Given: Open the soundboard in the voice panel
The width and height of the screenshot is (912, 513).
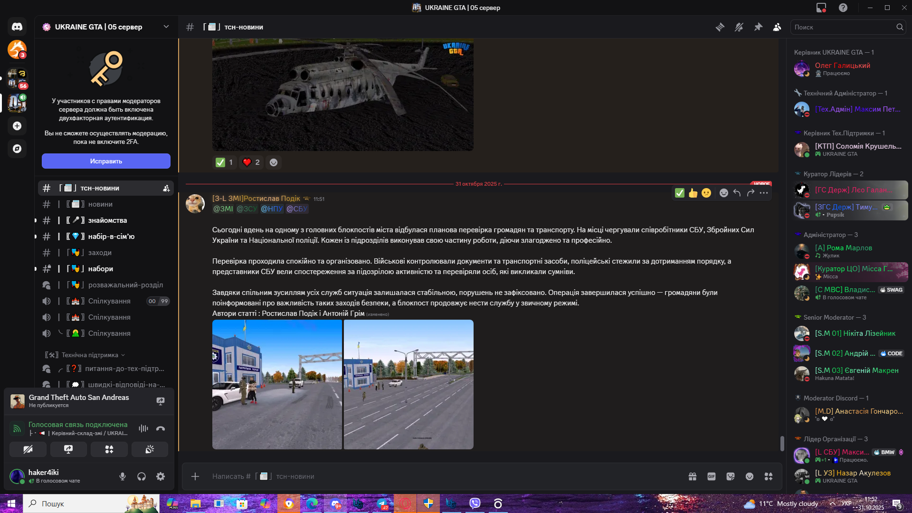Looking at the screenshot, I should 150,449.
